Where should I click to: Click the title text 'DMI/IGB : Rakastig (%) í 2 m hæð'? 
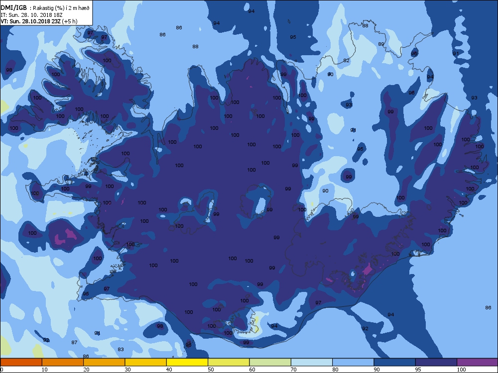[45, 8]
